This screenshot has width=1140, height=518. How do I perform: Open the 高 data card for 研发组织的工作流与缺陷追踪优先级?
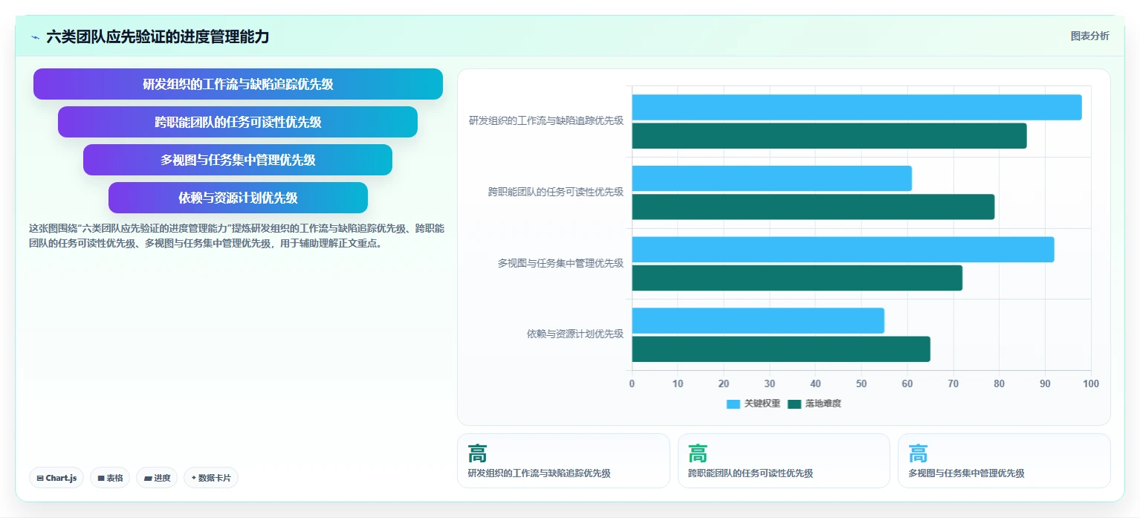563,461
